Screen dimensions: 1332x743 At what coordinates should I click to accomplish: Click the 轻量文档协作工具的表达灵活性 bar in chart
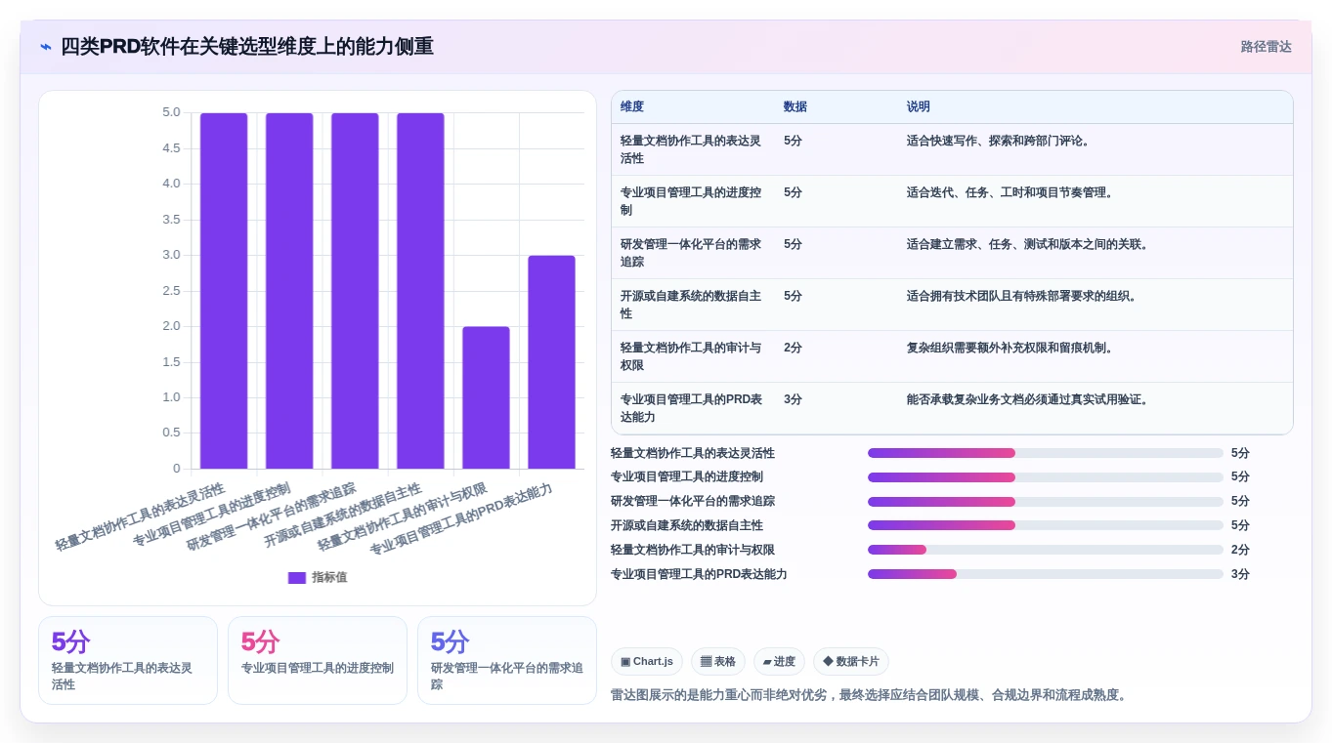(224, 291)
